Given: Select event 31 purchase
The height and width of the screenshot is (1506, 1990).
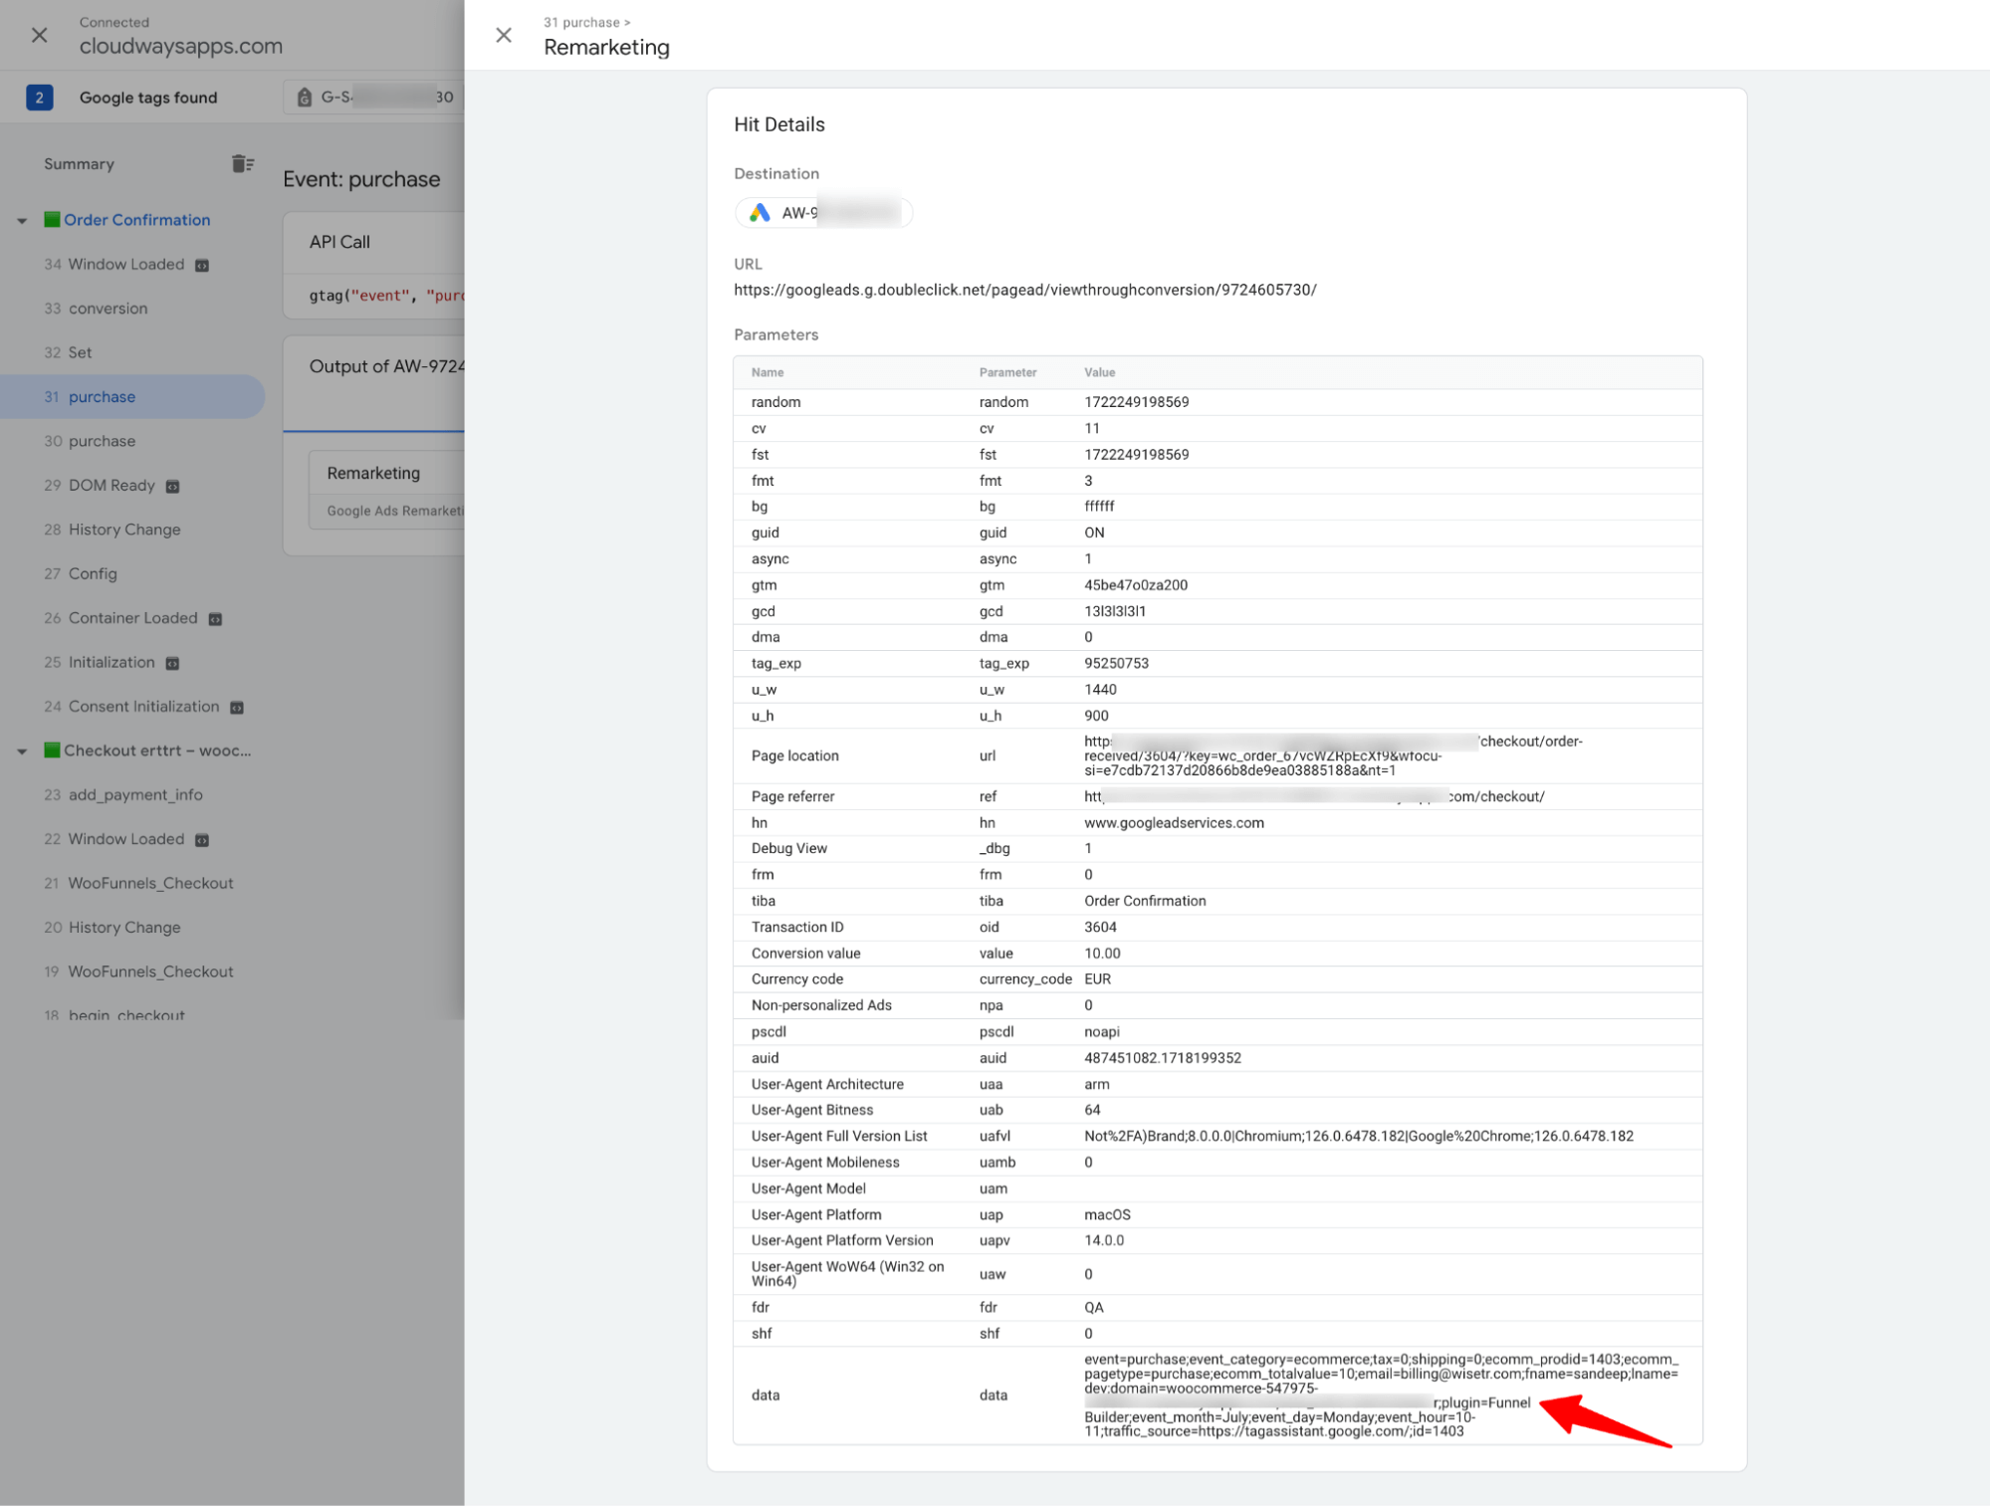Looking at the screenshot, I should pos(132,397).
